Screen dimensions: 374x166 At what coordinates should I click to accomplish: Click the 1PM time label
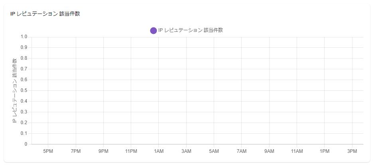tap(325, 152)
